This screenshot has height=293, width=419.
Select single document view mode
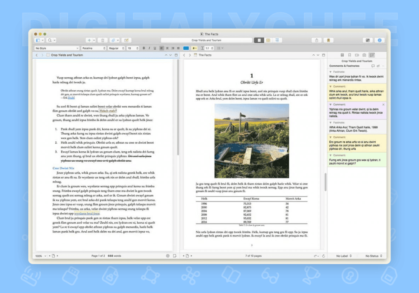click(x=259, y=40)
